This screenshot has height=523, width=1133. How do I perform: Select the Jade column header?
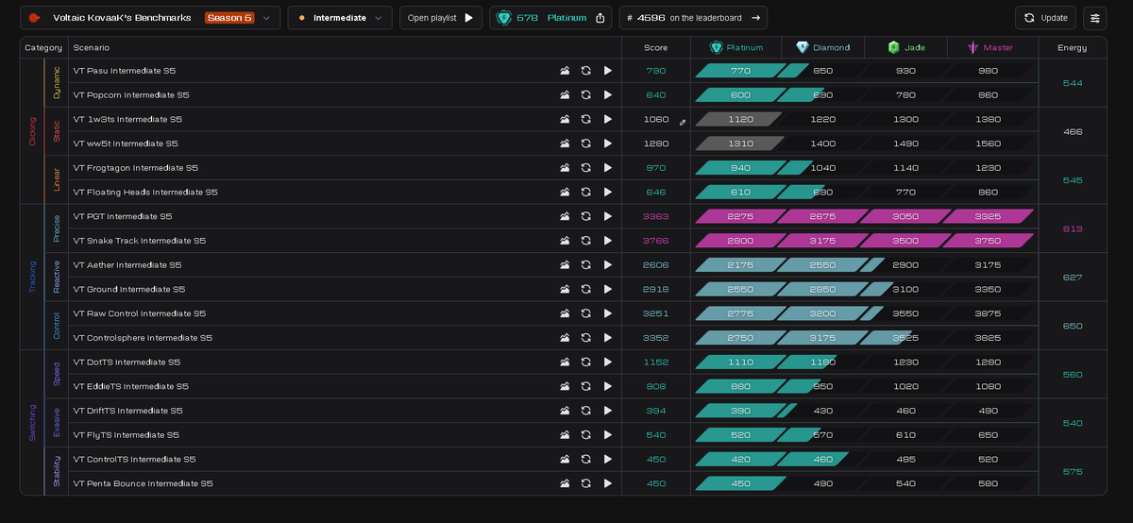point(906,47)
